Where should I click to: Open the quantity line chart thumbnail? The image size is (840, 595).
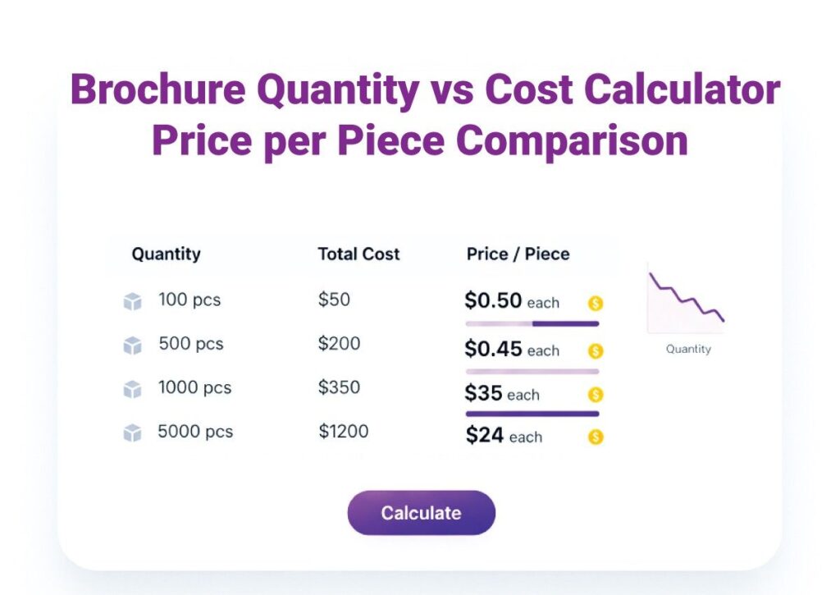tap(687, 300)
